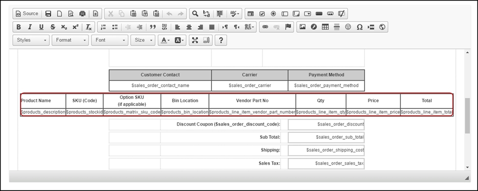Insert an Anchor flag
This screenshot has width=478, height=191.
coord(288,27)
